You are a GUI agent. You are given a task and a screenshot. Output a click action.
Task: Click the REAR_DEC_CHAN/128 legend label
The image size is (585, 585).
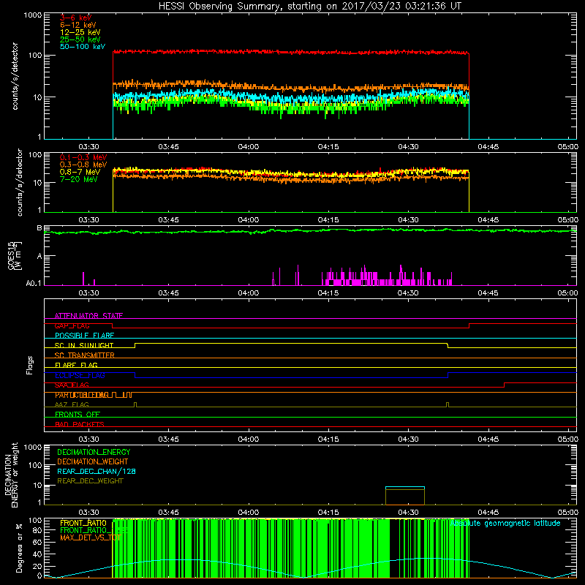(x=97, y=471)
